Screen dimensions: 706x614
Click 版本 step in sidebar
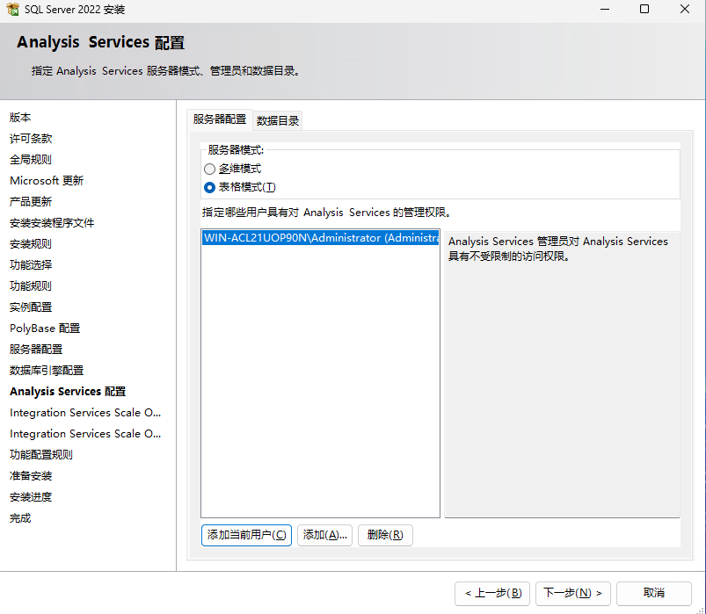click(x=20, y=118)
